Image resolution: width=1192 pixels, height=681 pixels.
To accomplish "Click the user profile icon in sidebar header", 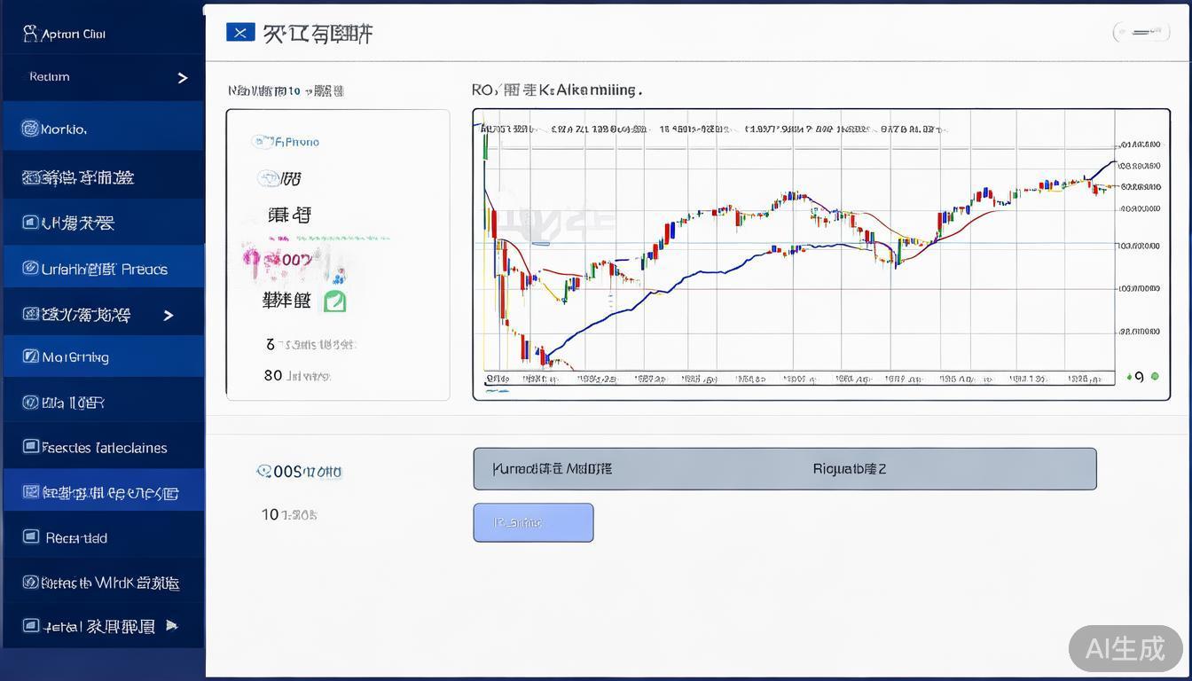I will 29,34.
